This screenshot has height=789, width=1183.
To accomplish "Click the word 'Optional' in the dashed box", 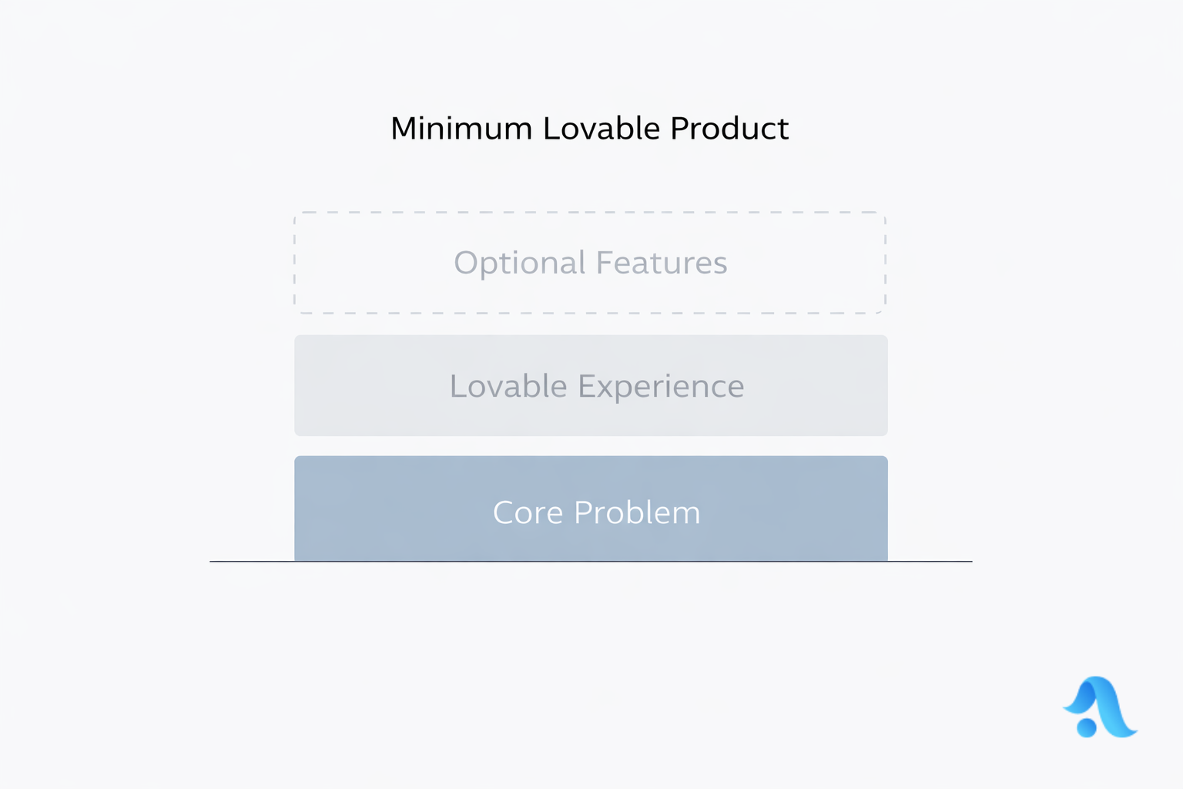I will pos(520,264).
